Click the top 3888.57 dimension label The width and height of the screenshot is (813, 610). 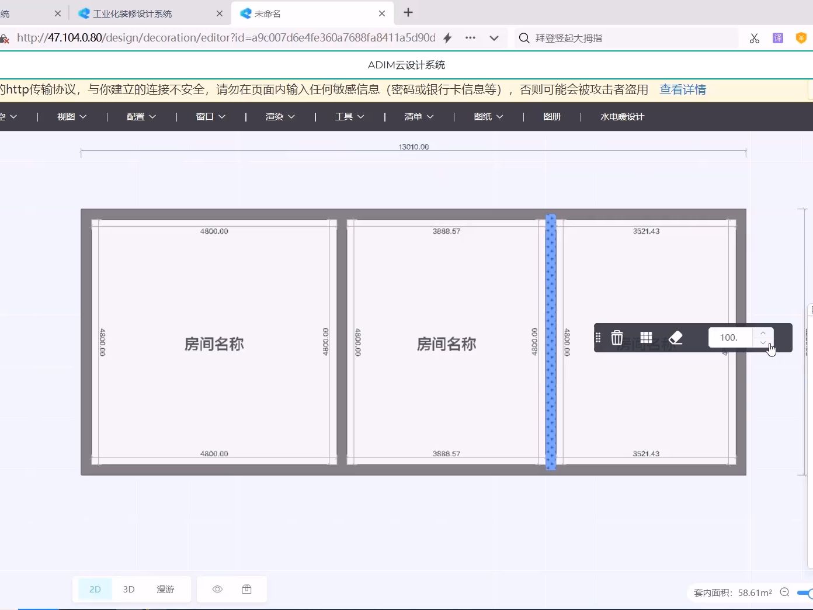coord(447,231)
